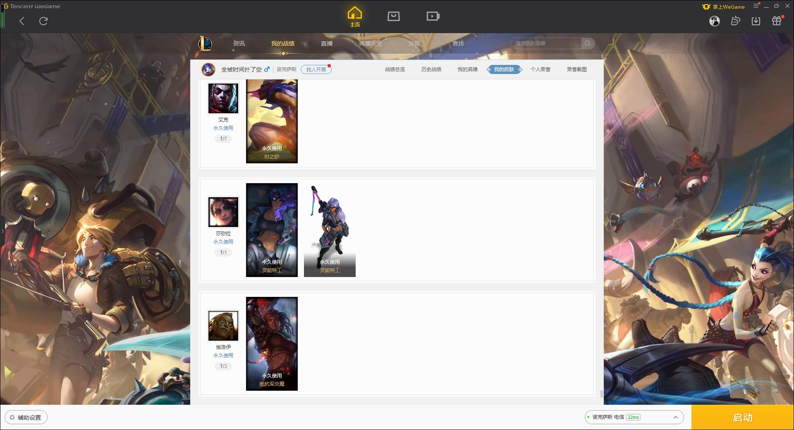Image resolution: width=794 pixels, height=430 pixels.
Task: Click 永久使用 under 俄洛伊
Action: point(223,356)
